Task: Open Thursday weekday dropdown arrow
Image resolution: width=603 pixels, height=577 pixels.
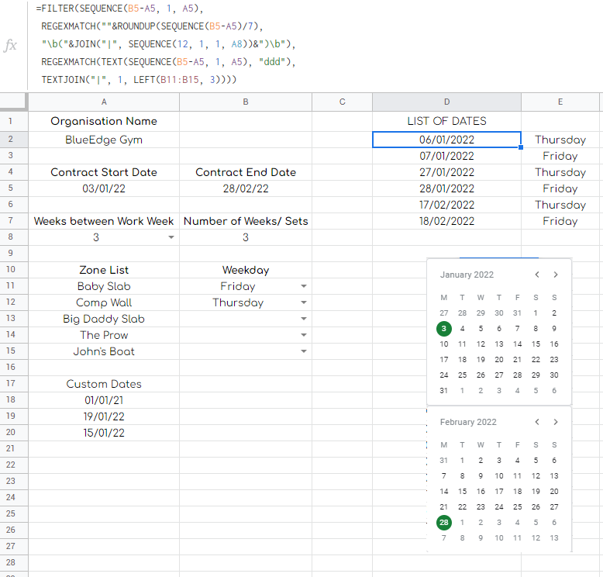Action: point(304,302)
